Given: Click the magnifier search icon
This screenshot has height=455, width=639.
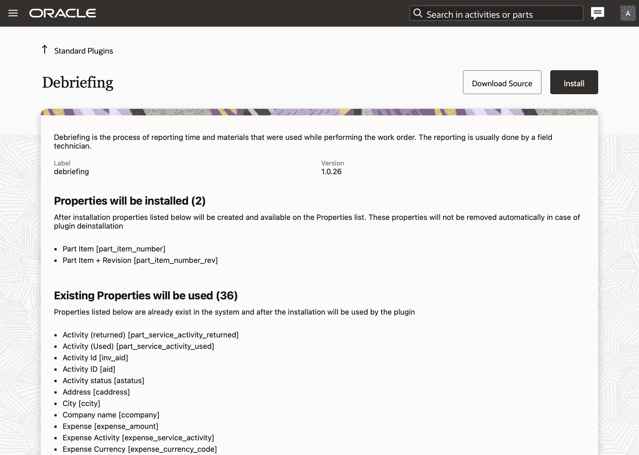Looking at the screenshot, I should click(x=418, y=13).
